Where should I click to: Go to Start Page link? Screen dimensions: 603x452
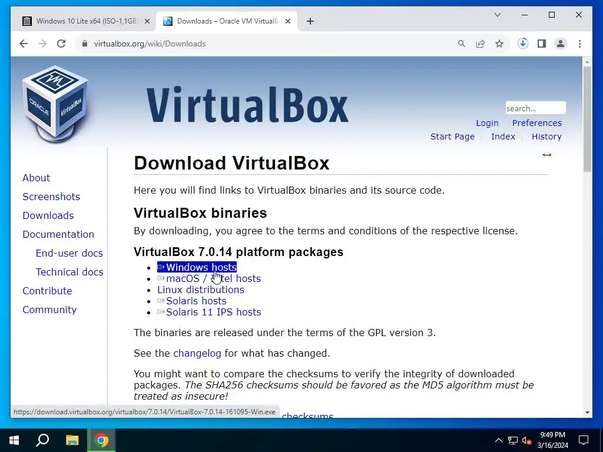452,137
